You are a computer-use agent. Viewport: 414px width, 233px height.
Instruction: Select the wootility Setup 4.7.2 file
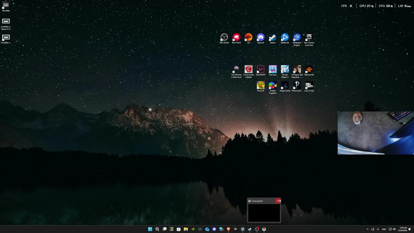click(6, 24)
